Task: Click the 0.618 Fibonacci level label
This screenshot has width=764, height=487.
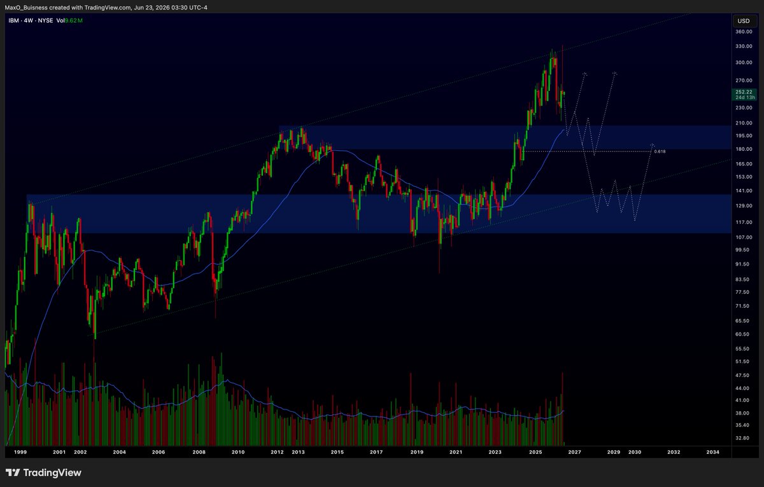Action: 660,151
